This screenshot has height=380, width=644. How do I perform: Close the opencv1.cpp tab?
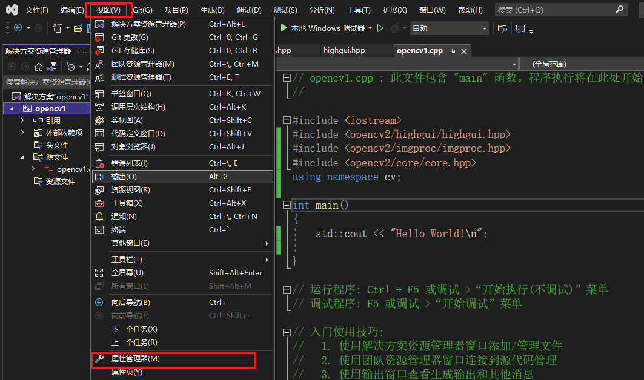point(463,51)
